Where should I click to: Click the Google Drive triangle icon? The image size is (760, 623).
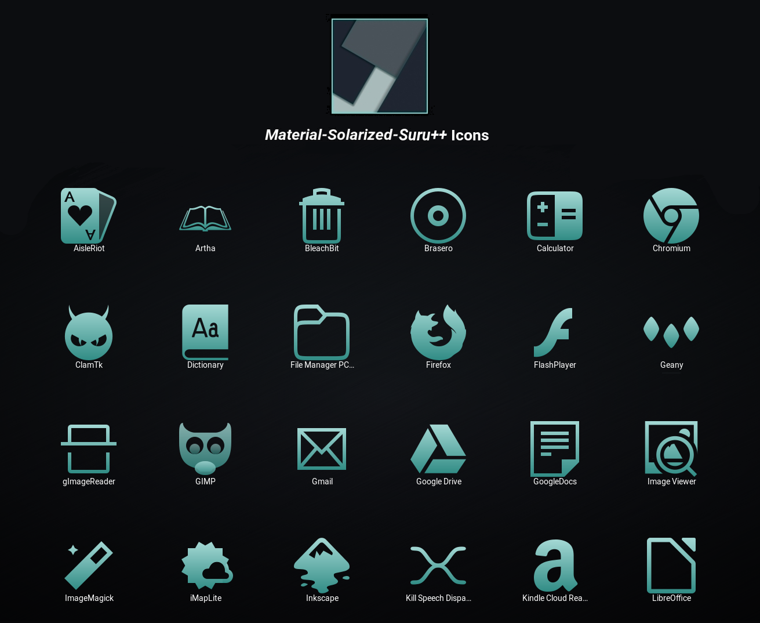438,449
